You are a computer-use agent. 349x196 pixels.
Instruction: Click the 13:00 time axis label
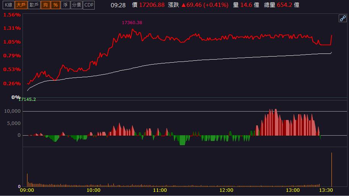pyautogui.click(x=293, y=190)
